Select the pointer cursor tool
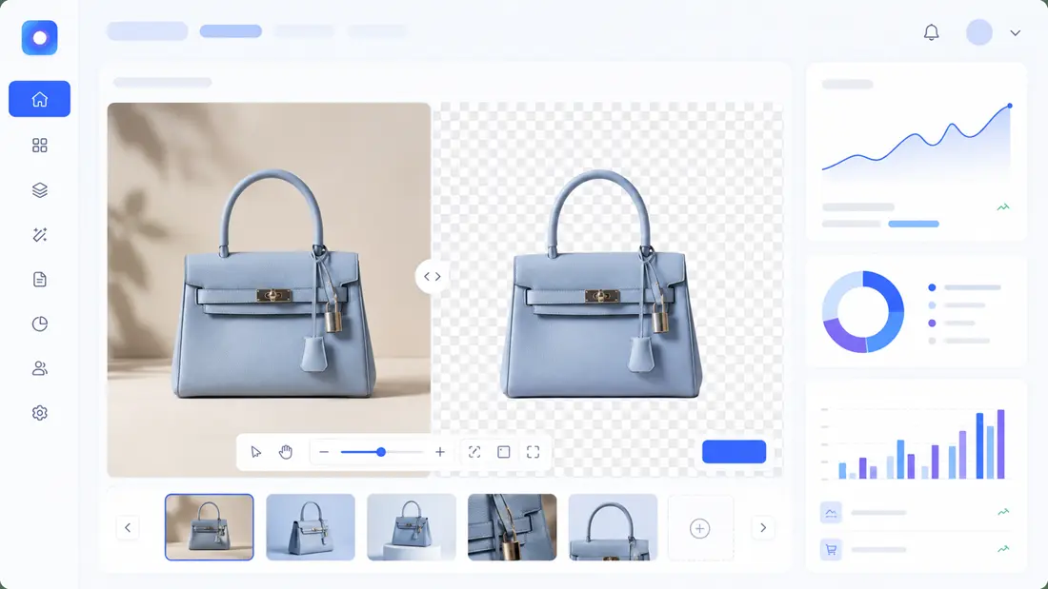Image resolution: width=1048 pixels, height=589 pixels. click(256, 452)
